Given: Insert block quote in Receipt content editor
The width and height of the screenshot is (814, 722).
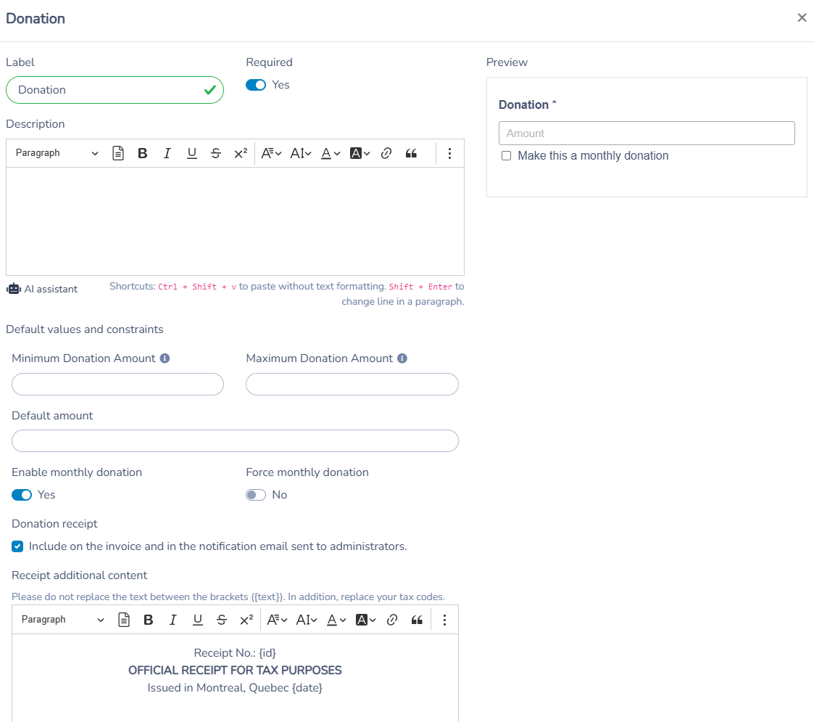Looking at the screenshot, I should [x=417, y=620].
